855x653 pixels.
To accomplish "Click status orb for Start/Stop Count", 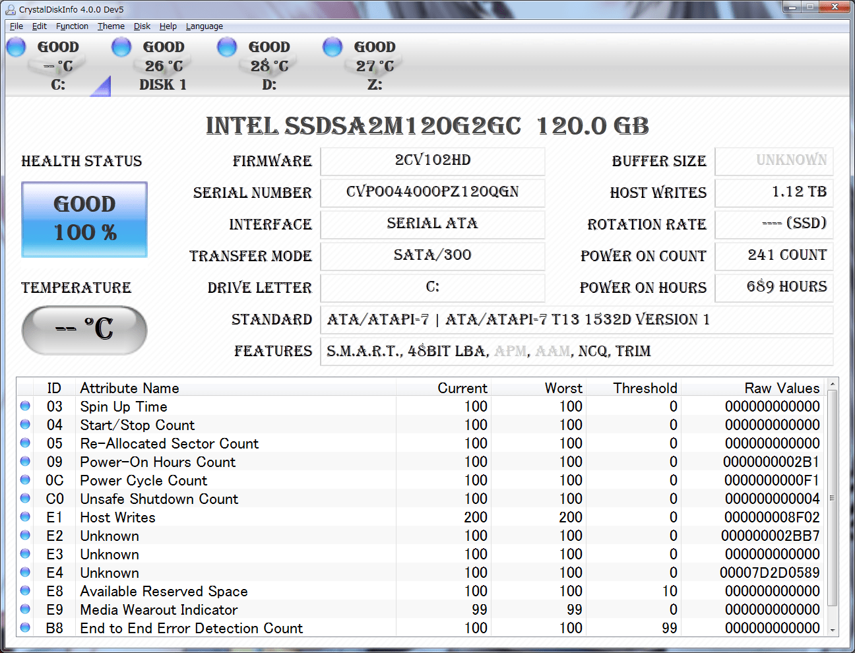I will tap(25, 424).
